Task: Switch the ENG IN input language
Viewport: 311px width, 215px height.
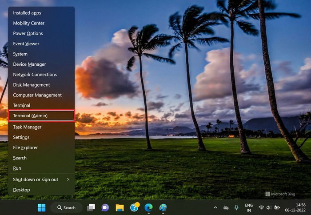Action: 249,207
